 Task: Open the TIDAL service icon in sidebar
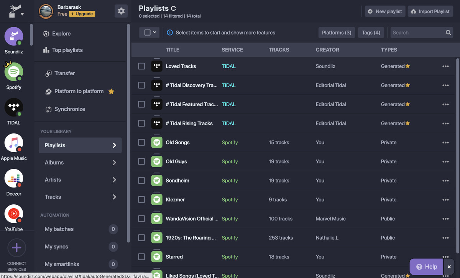14,107
